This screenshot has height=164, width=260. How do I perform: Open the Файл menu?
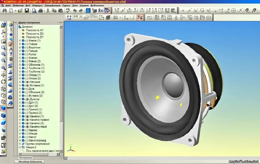8,6
